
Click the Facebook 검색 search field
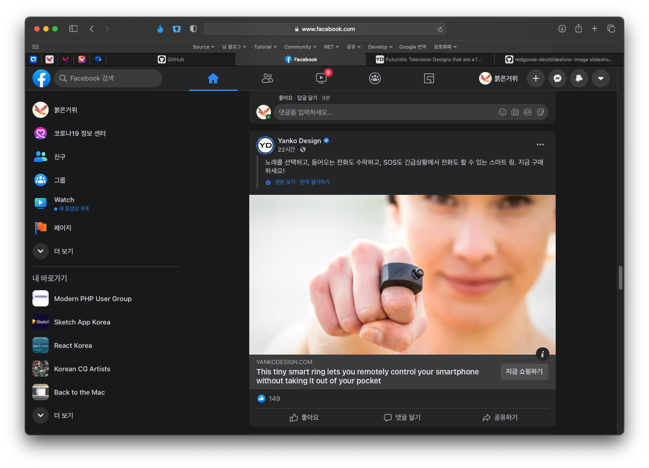108,78
